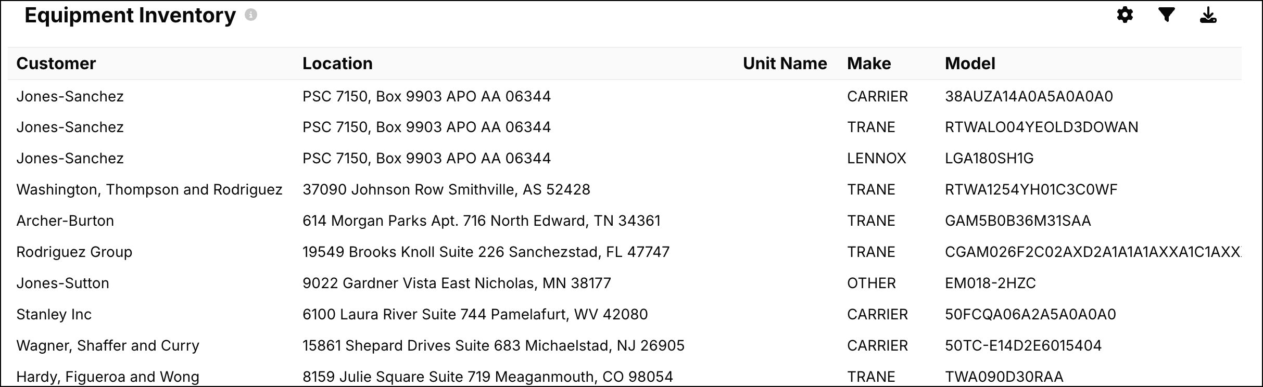Open the table settings gear icon
This screenshot has height=387, width=1263.
[1125, 16]
